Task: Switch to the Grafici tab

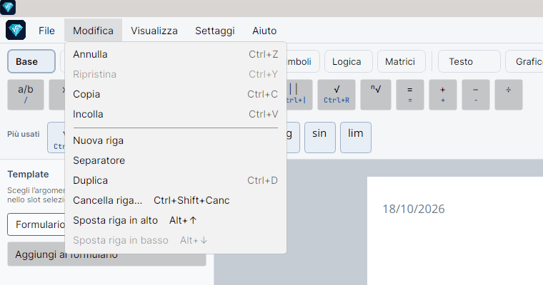Action: (x=524, y=61)
